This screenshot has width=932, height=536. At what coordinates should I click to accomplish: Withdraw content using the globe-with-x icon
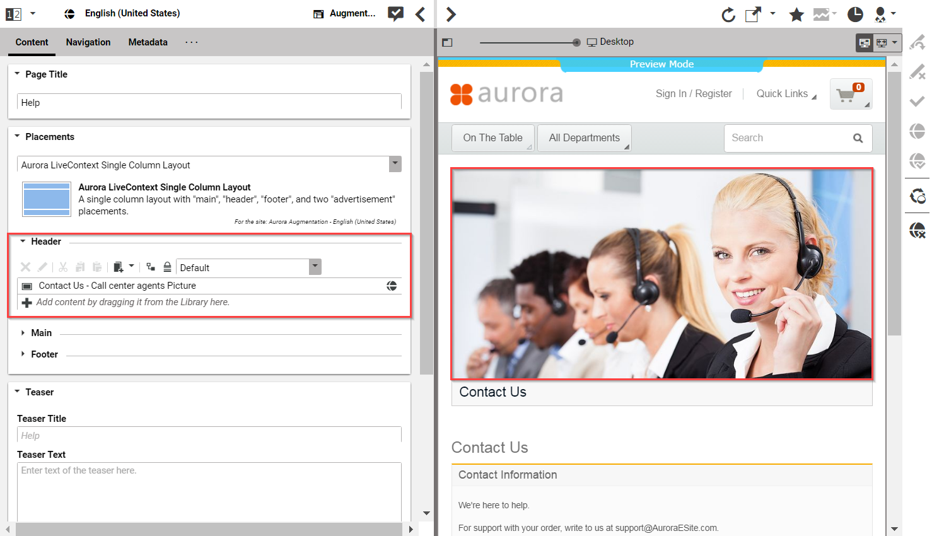point(917,230)
